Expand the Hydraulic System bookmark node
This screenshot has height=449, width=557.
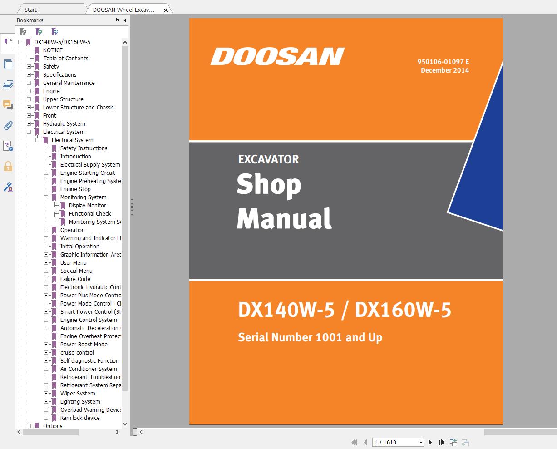point(29,123)
